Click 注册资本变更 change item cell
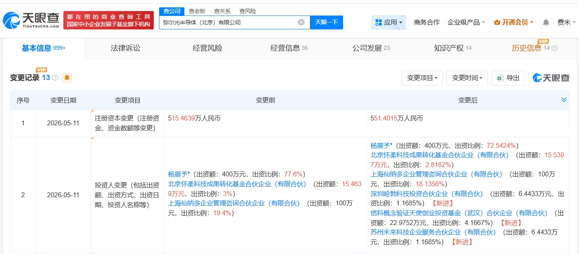Screen dimensions: 579x254 [x=128, y=123]
